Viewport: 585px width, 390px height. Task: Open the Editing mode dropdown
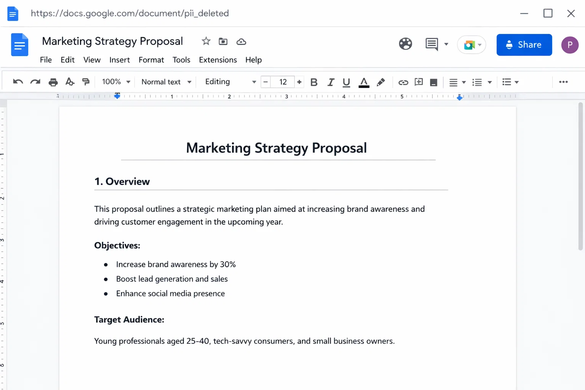pyautogui.click(x=230, y=82)
